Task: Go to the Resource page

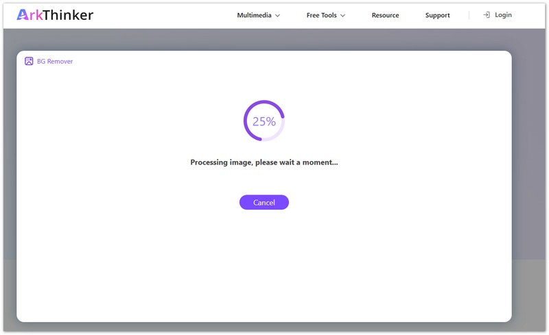Action: pyautogui.click(x=385, y=15)
